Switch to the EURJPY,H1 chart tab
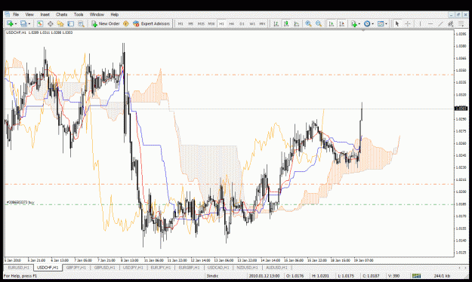The image size is (472, 282). (x=160, y=268)
